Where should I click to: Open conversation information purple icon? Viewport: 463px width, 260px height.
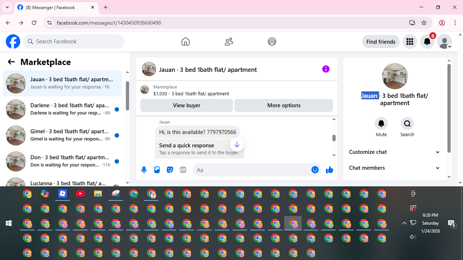tap(326, 69)
